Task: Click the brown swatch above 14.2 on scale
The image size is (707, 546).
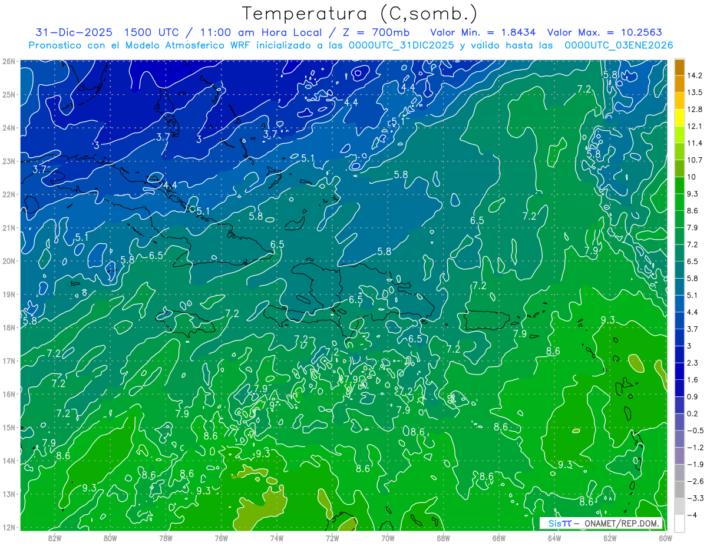Action: [679, 67]
